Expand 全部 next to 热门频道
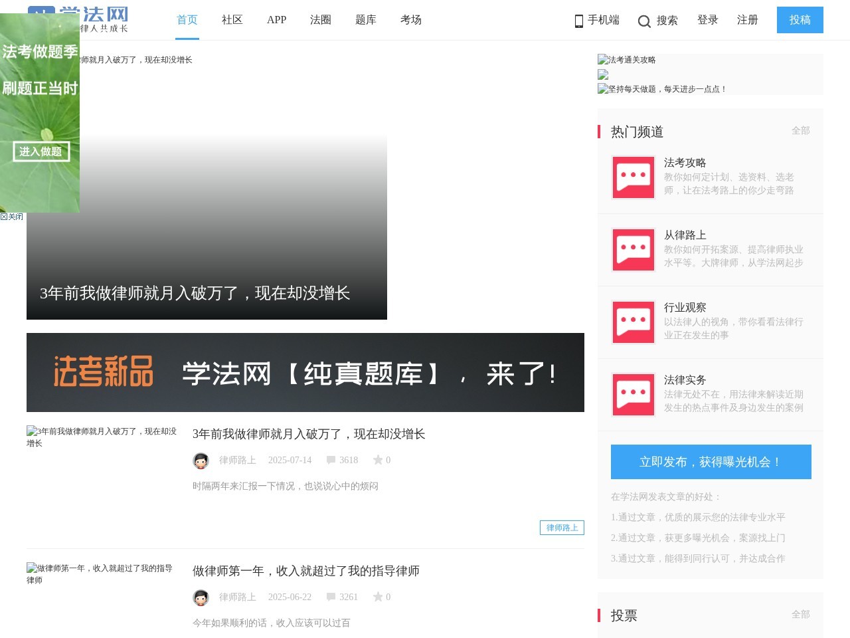The image size is (850, 638). tap(802, 131)
